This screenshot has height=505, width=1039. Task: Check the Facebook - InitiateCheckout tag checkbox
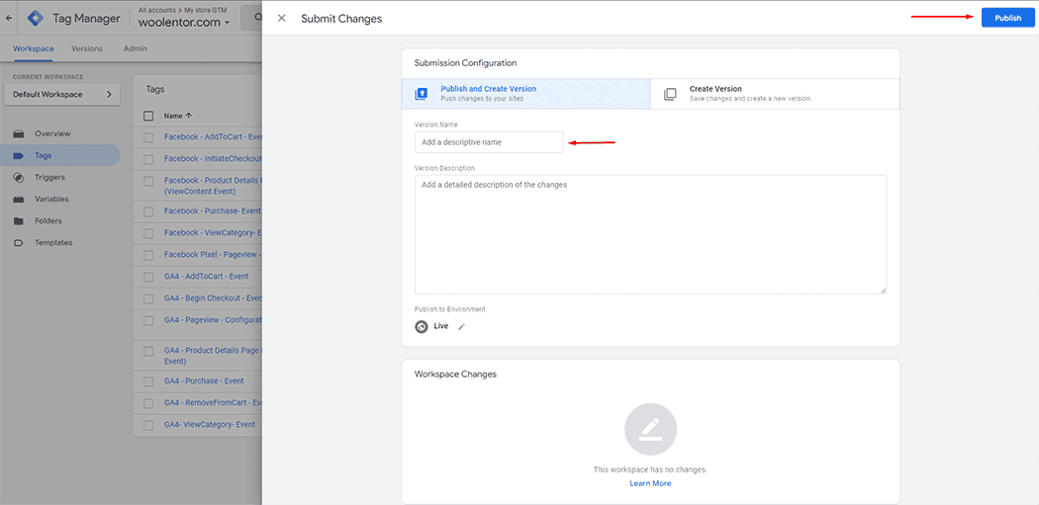click(x=148, y=159)
